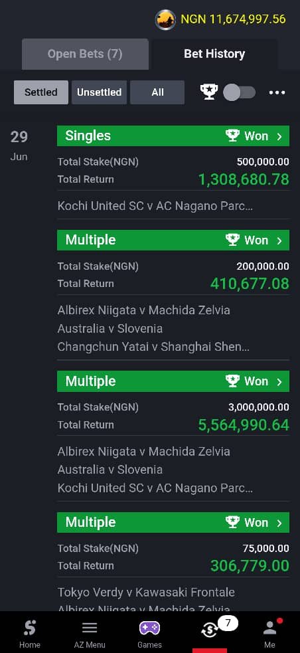Expand the Singles Won bet details chevron

pos(279,136)
